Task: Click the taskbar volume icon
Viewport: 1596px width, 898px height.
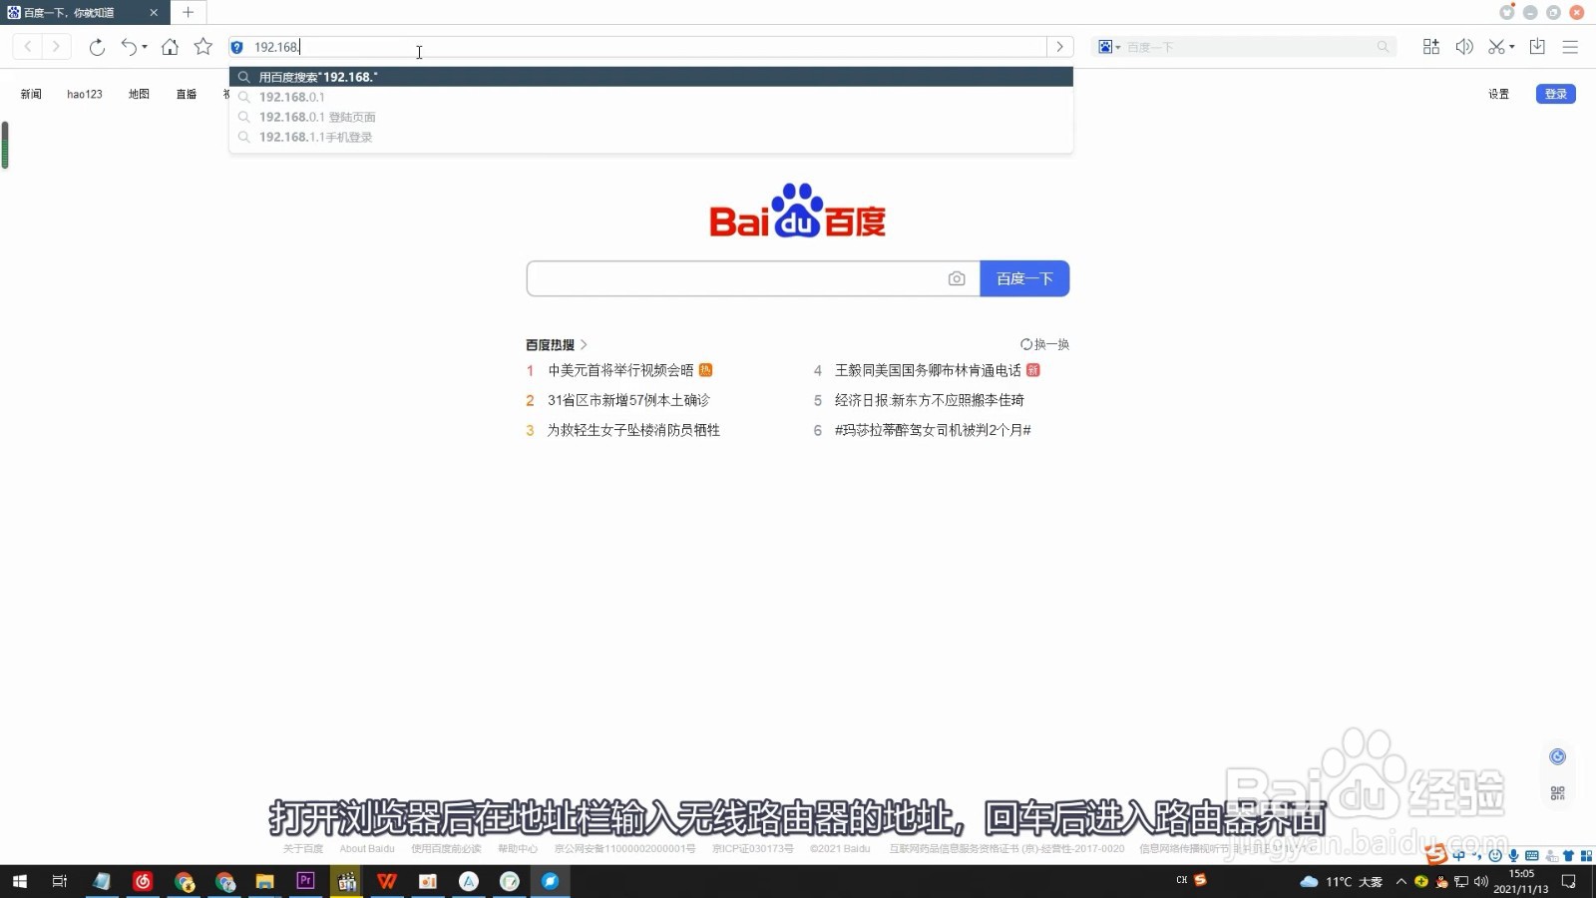Action: [1480, 881]
